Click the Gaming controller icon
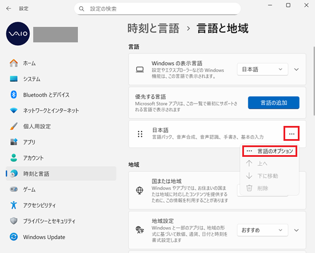 pos(14,189)
